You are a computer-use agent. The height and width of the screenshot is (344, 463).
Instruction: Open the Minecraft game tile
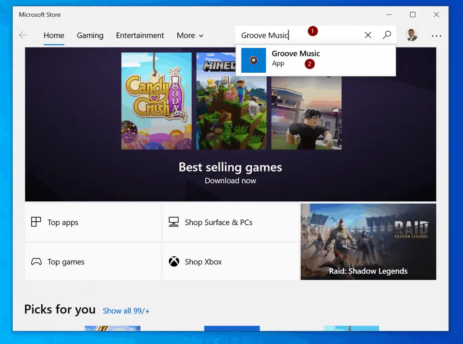pos(231,101)
